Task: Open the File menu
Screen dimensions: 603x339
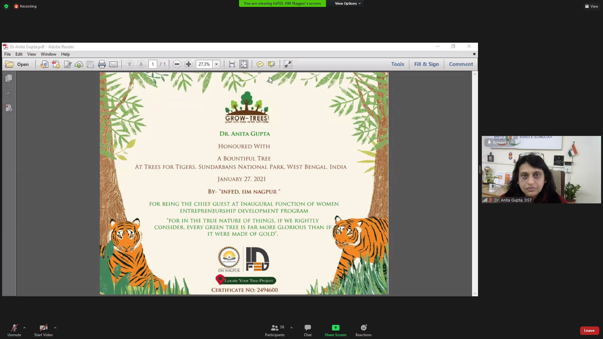Action: tap(8, 54)
